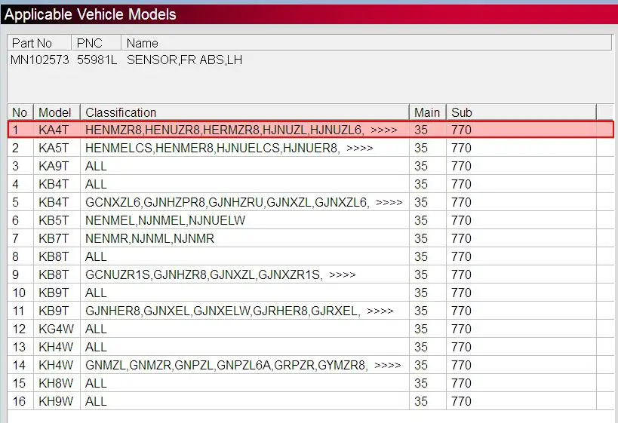The height and width of the screenshot is (423, 618).
Task: Select classification GJNHER8,GJNXEL,GJNXELW,GJRHER8,GJRXEL
Action: (x=223, y=311)
